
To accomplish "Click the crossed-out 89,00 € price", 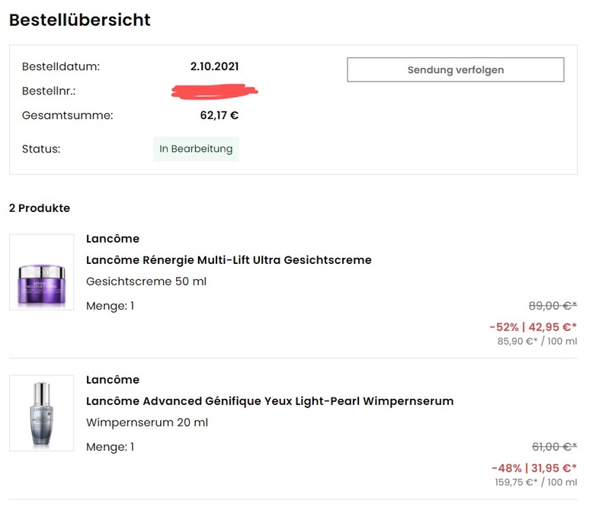I will click(553, 306).
